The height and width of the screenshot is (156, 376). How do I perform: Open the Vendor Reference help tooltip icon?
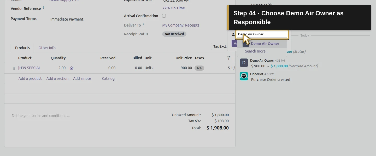coord(44,8)
